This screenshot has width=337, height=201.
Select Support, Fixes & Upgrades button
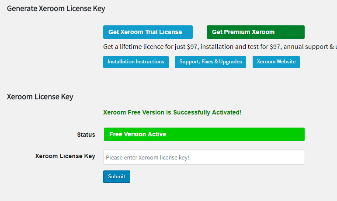210,62
